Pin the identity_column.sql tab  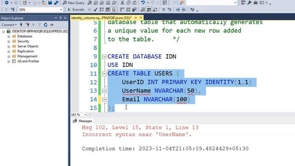[x=136, y=18]
